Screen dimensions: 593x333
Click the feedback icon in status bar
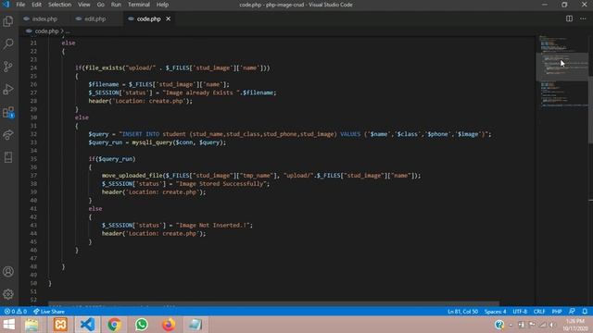coord(572,312)
